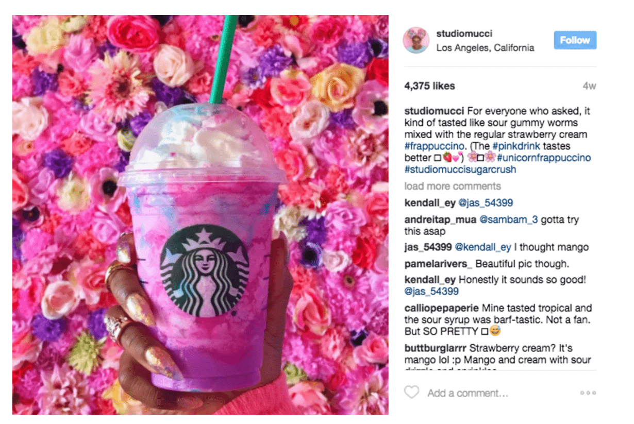View the Los Angeles, California location
The height and width of the screenshot is (424, 634).
click(485, 48)
